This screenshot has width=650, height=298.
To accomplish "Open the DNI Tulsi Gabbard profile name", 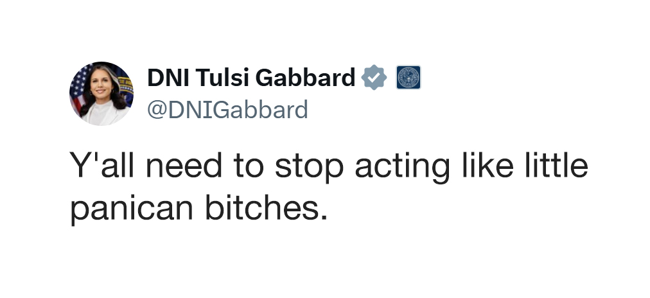I will [x=250, y=78].
